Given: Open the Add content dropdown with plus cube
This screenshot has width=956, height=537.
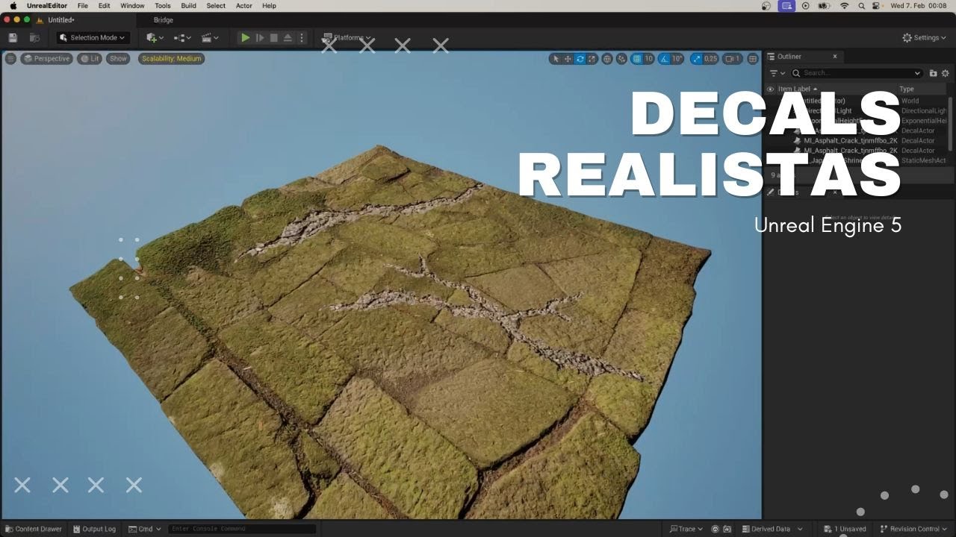Looking at the screenshot, I should click(x=155, y=37).
